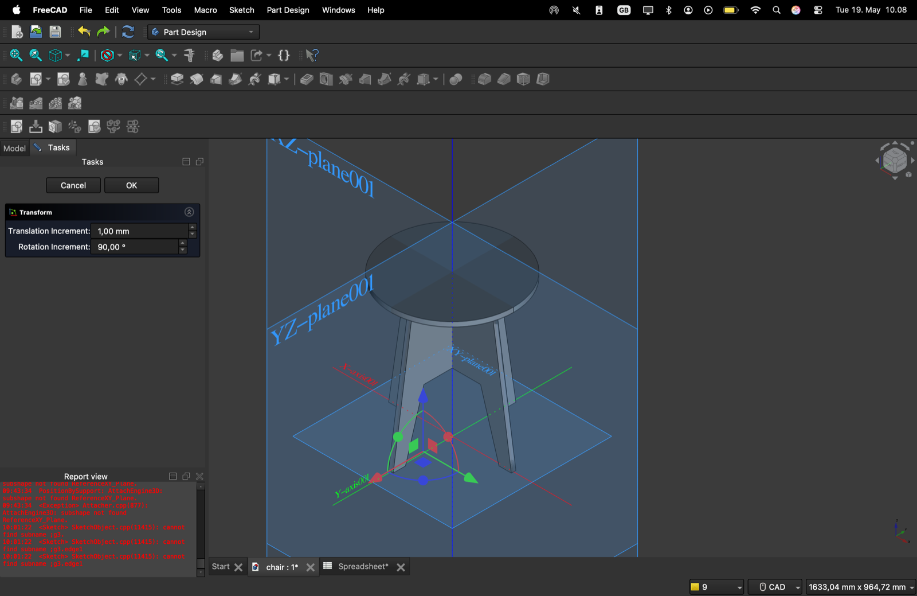Select the Hole tool
Image resolution: width=917 pixels, height=596 pixels.
pos(326,79)
